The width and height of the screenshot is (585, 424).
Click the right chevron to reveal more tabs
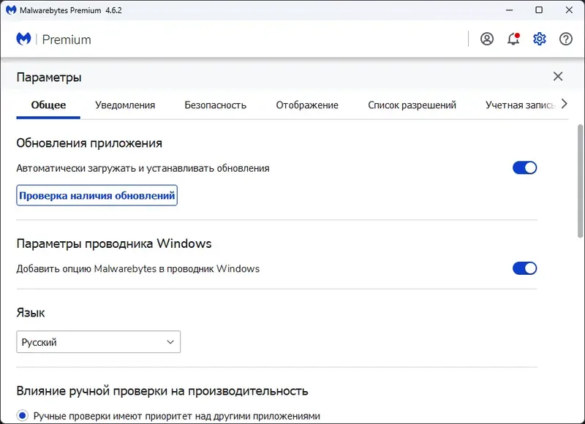click(564, 104)
